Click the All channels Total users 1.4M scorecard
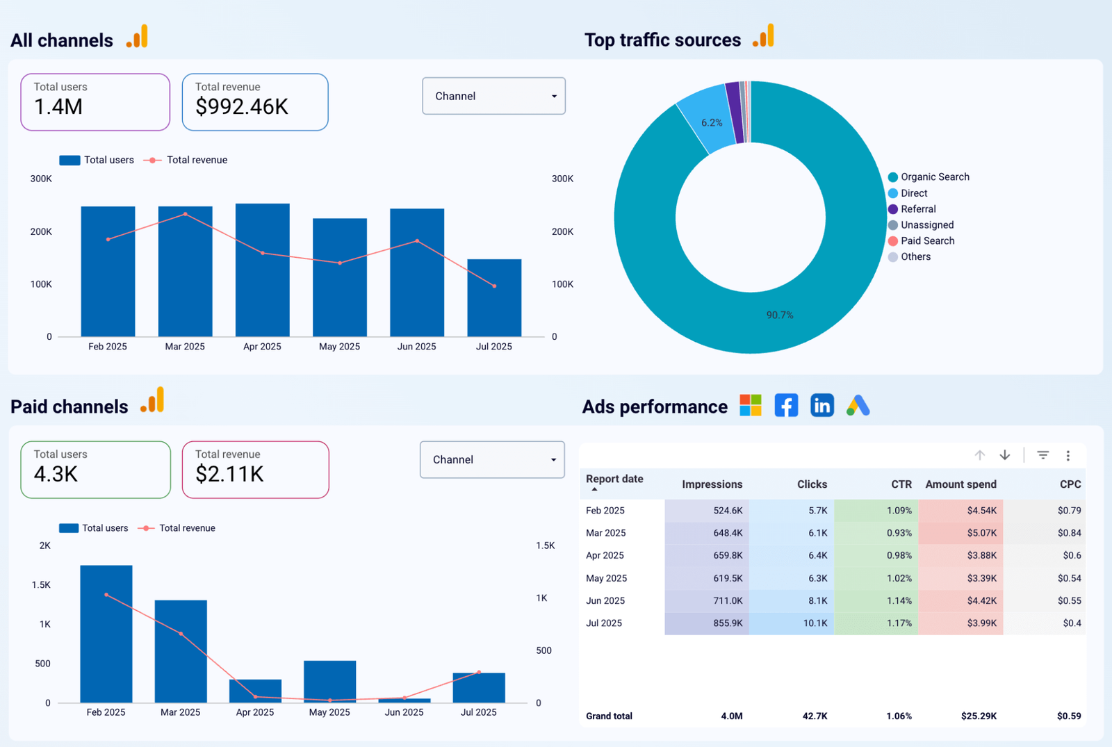Screen dimensions: 1112x747 pyautogui.click(x=95, y=102)
